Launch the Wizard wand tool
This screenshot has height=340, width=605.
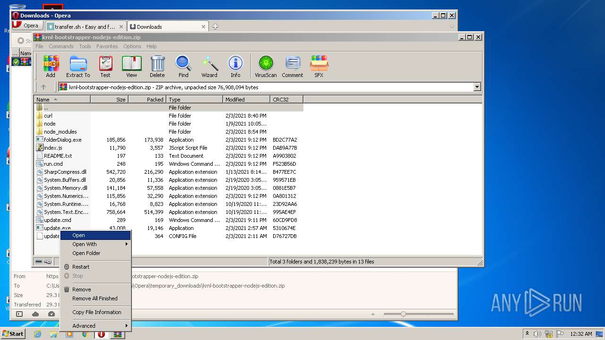[209, 66]
